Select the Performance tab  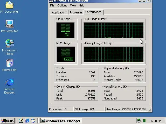click(93, 12)
